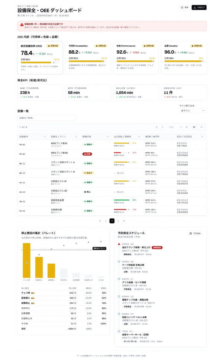Open the 全ライン line filter dropdown
The height and width of the screenshot is (362, 224).
click(x=193, y=111)
